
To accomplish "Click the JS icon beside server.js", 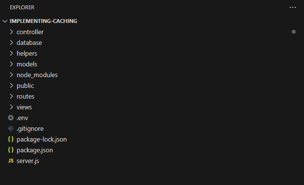I will [x=11, y=161].
